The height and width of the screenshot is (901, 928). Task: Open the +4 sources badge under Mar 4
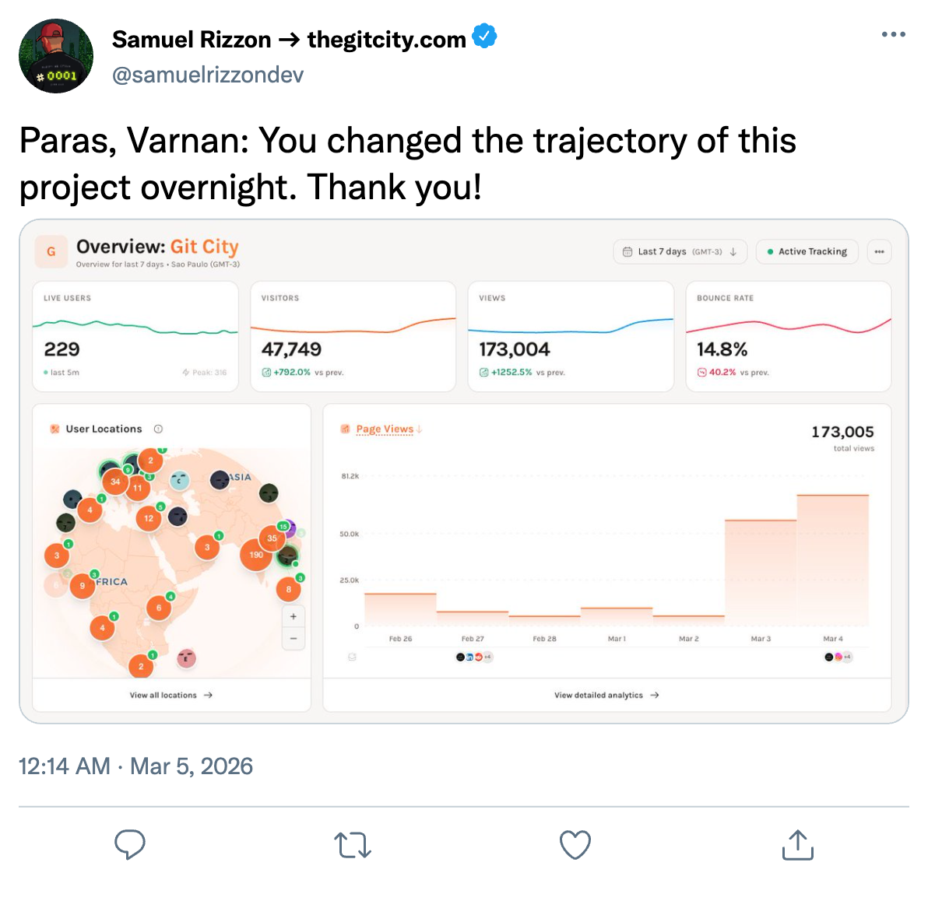tap(848, 657)
